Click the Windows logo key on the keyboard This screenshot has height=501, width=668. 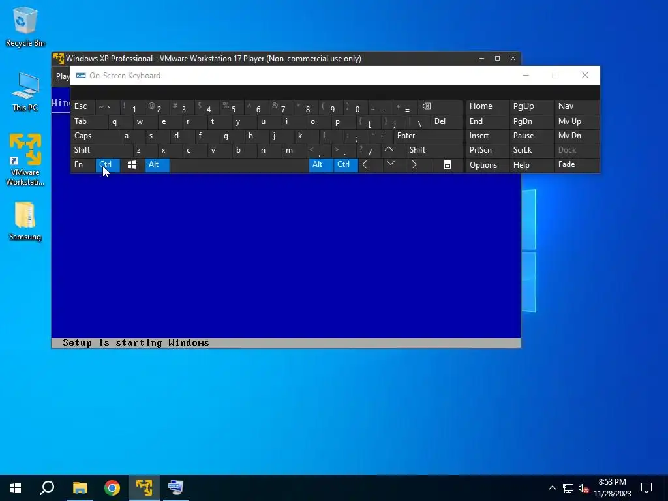pyautogui.click(x=132, y=165)
